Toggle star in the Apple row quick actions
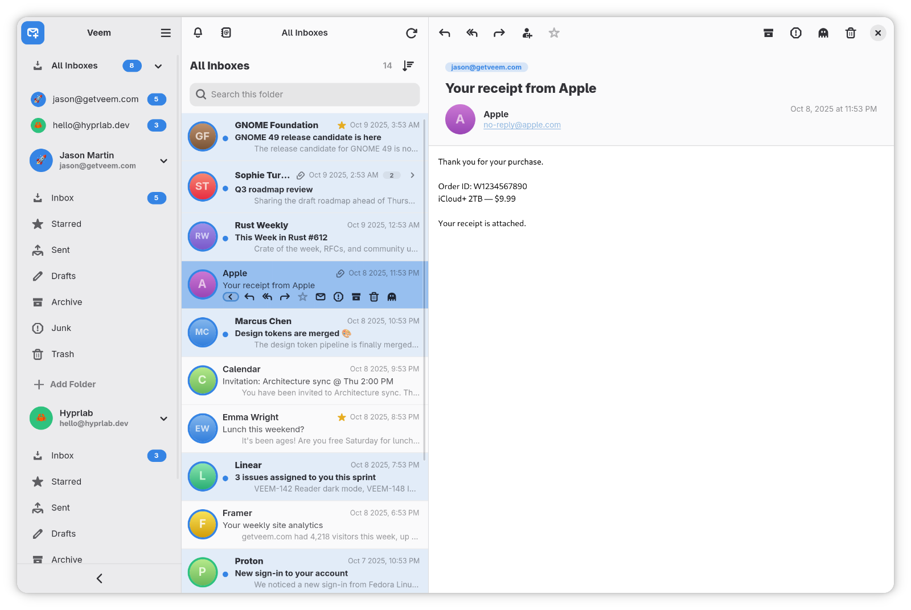This screenshot has width=911, height=610. 303,297
